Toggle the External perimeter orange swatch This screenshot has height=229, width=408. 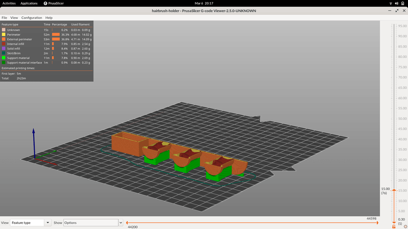pos(4,39)
